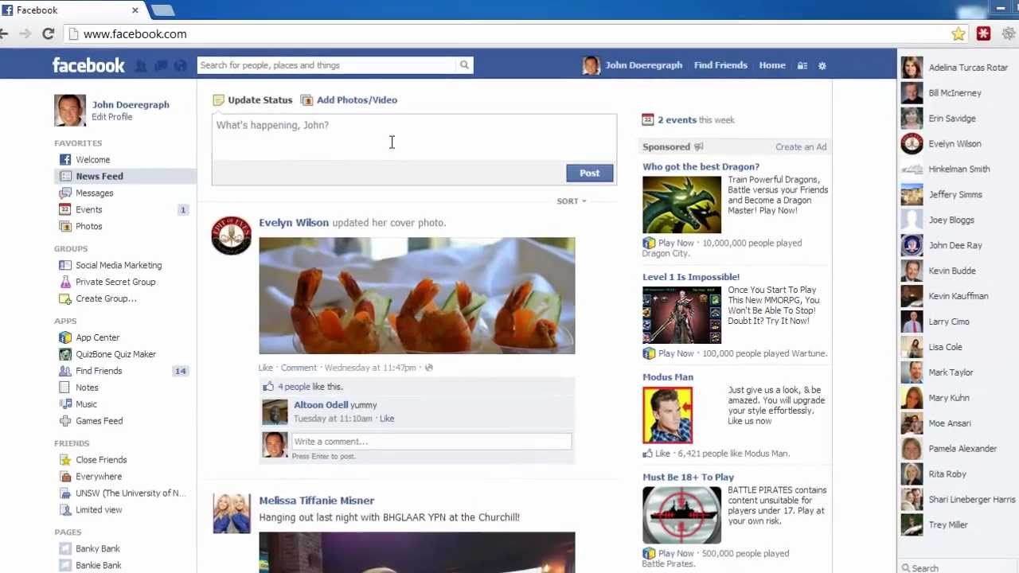Open account settings gear in header
Image resolution: width=1019 pixels, height=573 pixels.
822,66
